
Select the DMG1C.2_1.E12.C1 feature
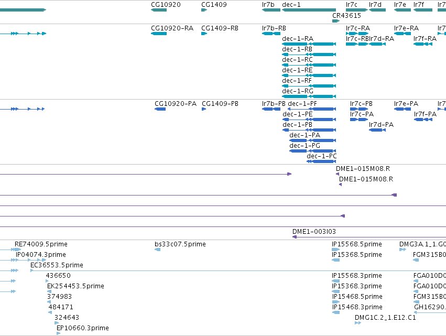(358, 323)
